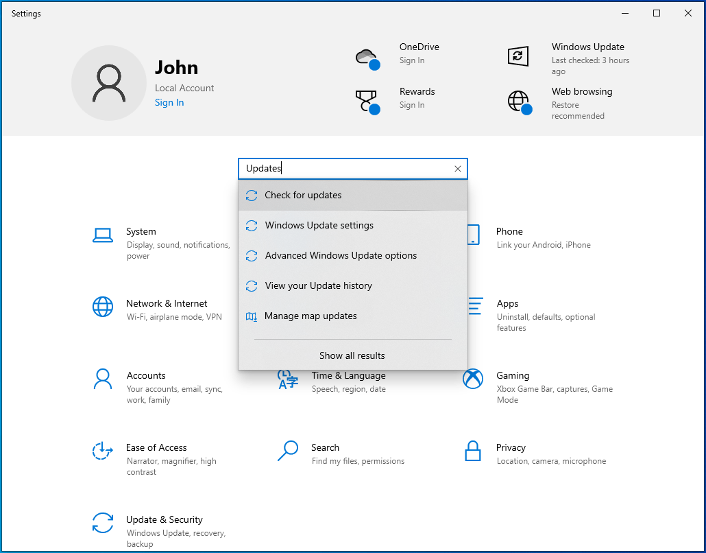706x553 pixels.
Task: Click the Rewards medal icon
Action: (x=367, y=101)
